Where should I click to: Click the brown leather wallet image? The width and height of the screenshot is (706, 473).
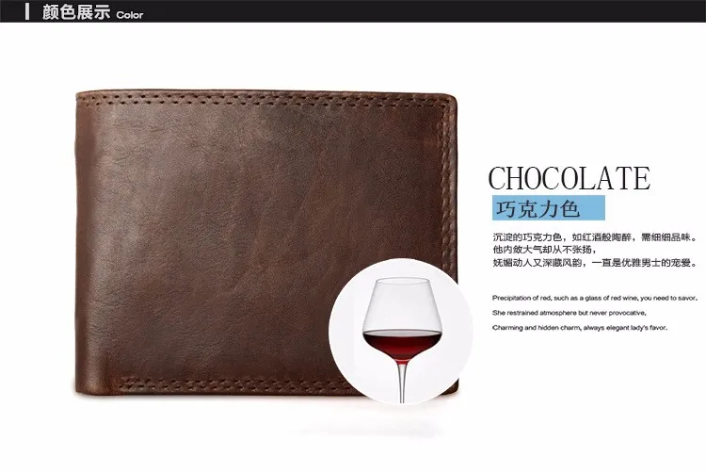[265, 243]
